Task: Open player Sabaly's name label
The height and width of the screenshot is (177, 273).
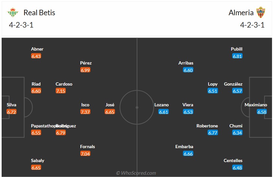Action: click(x=38, y=160)
